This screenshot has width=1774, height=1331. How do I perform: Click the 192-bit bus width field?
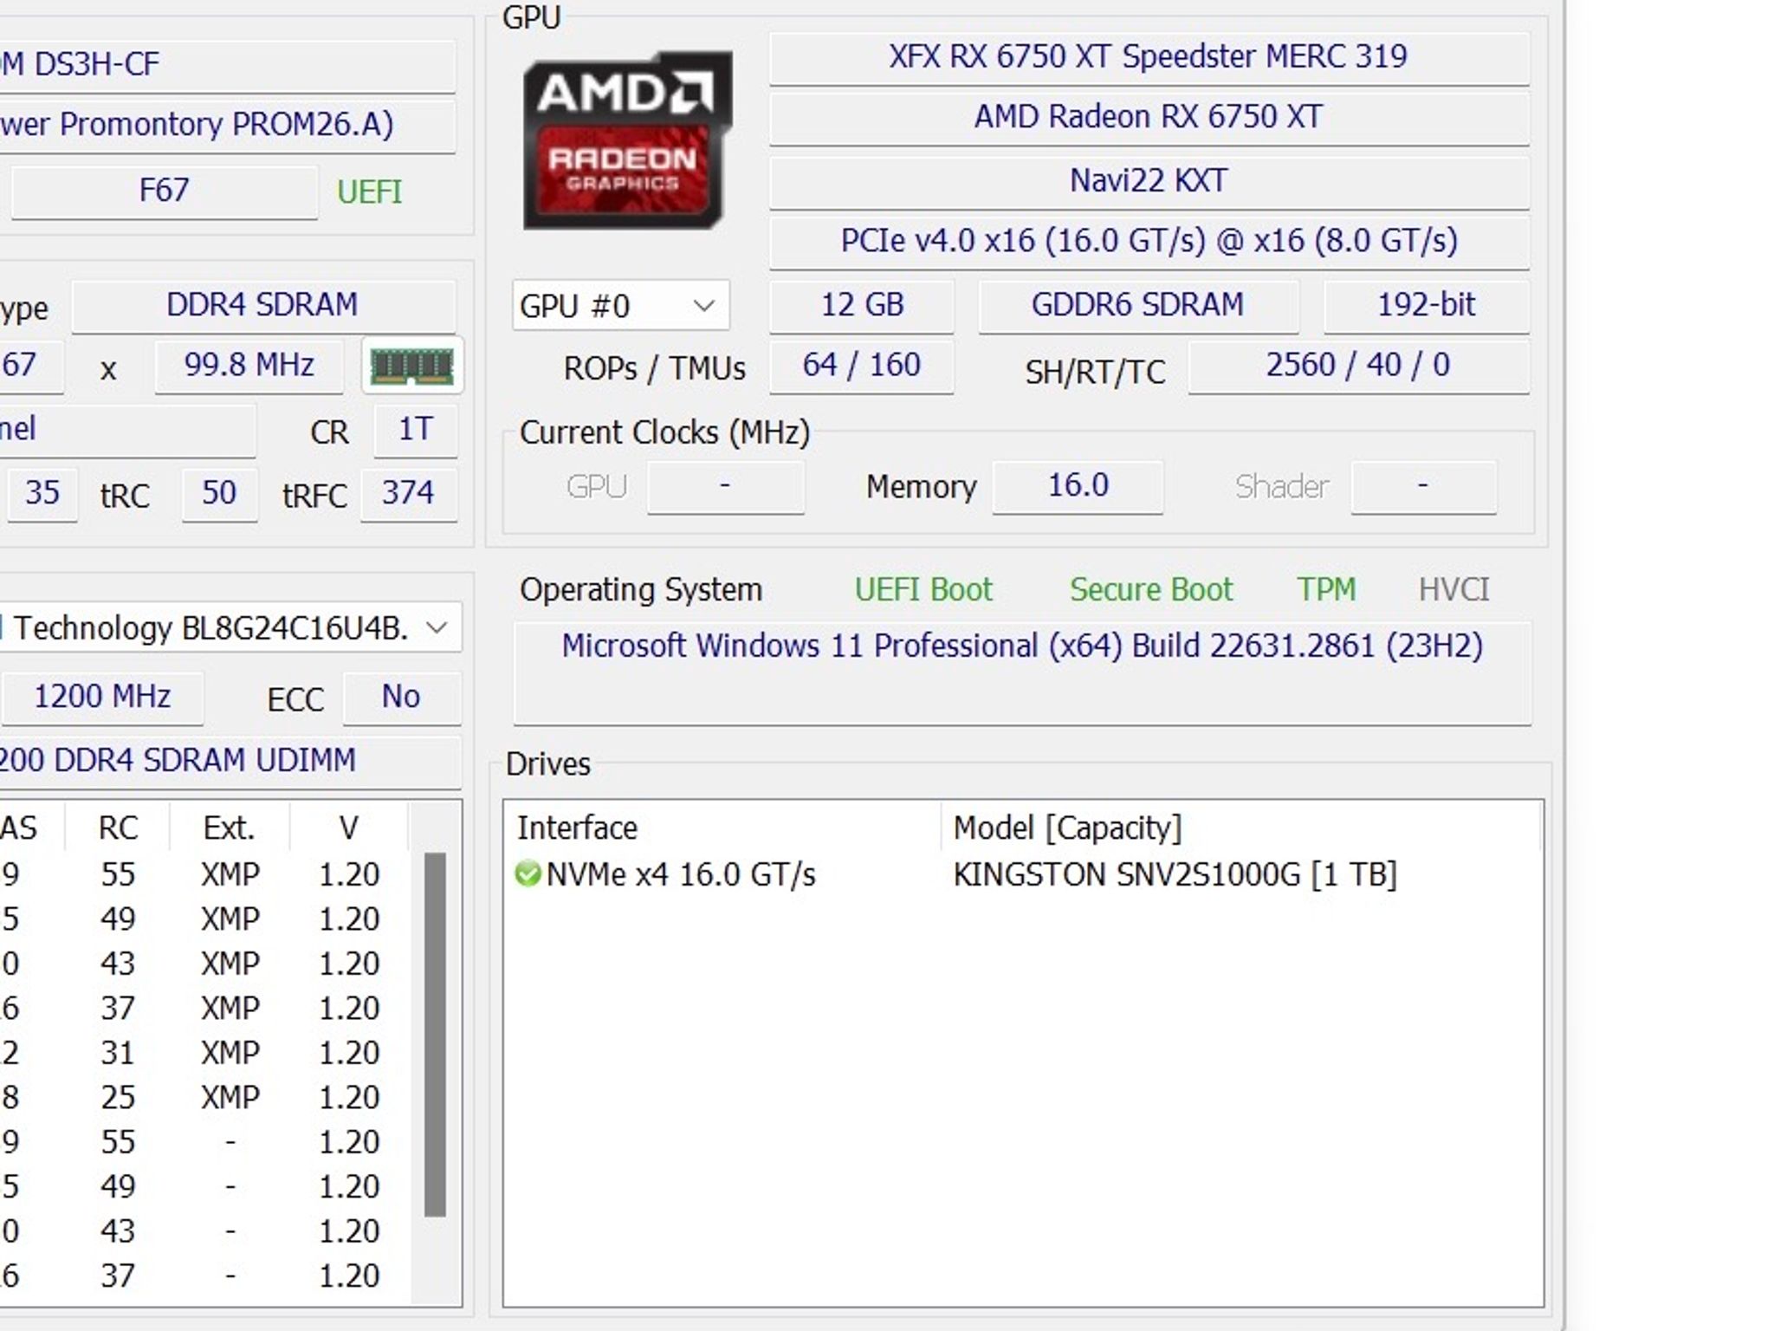[1426, 306]
